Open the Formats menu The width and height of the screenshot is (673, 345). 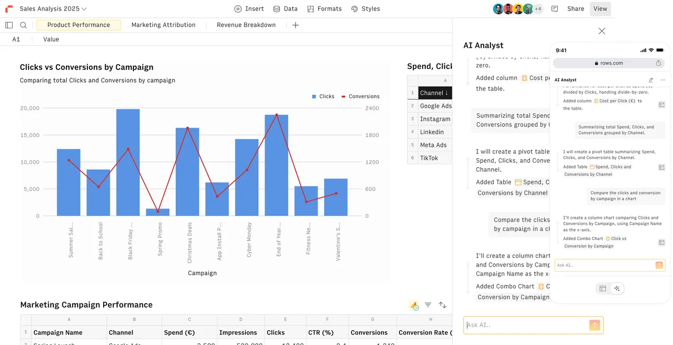pos(324,9)
